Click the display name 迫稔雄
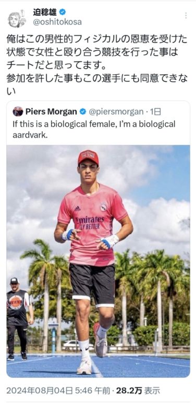 45,12
